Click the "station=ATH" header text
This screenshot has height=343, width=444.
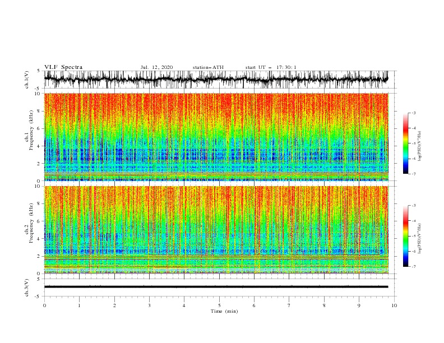(x=208, y=67)
